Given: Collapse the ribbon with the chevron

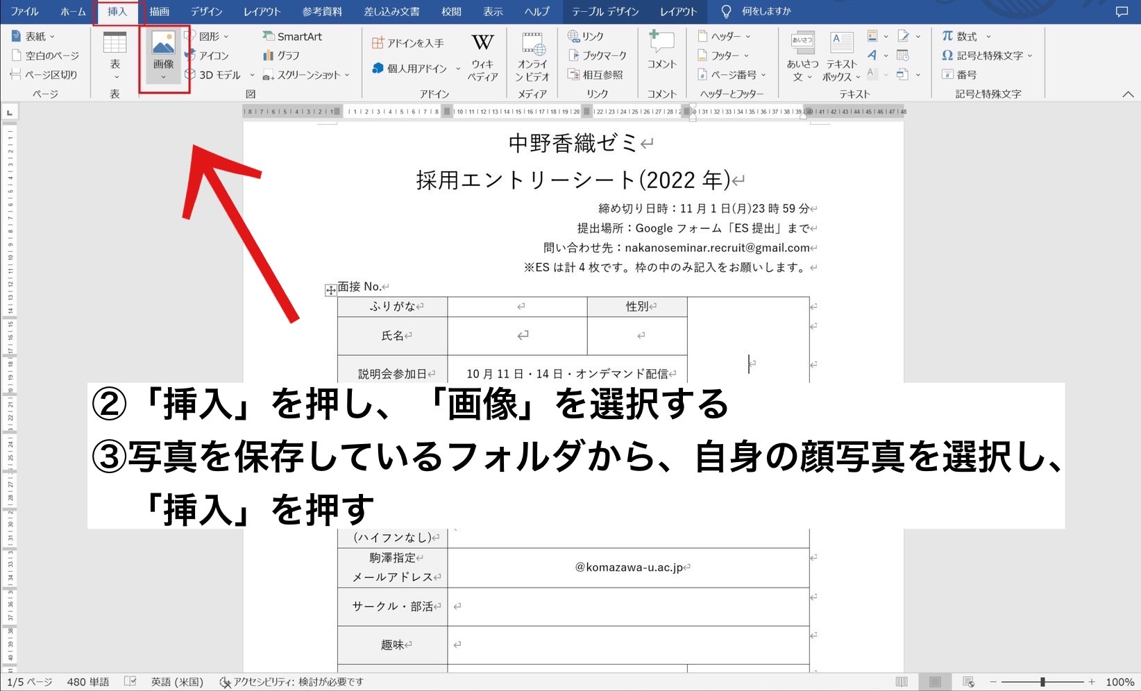Looking at the screenshot, I should click(1128, 94).
